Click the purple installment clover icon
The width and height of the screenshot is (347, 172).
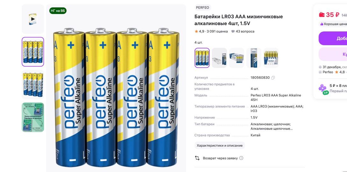click(x=323, y=88)
